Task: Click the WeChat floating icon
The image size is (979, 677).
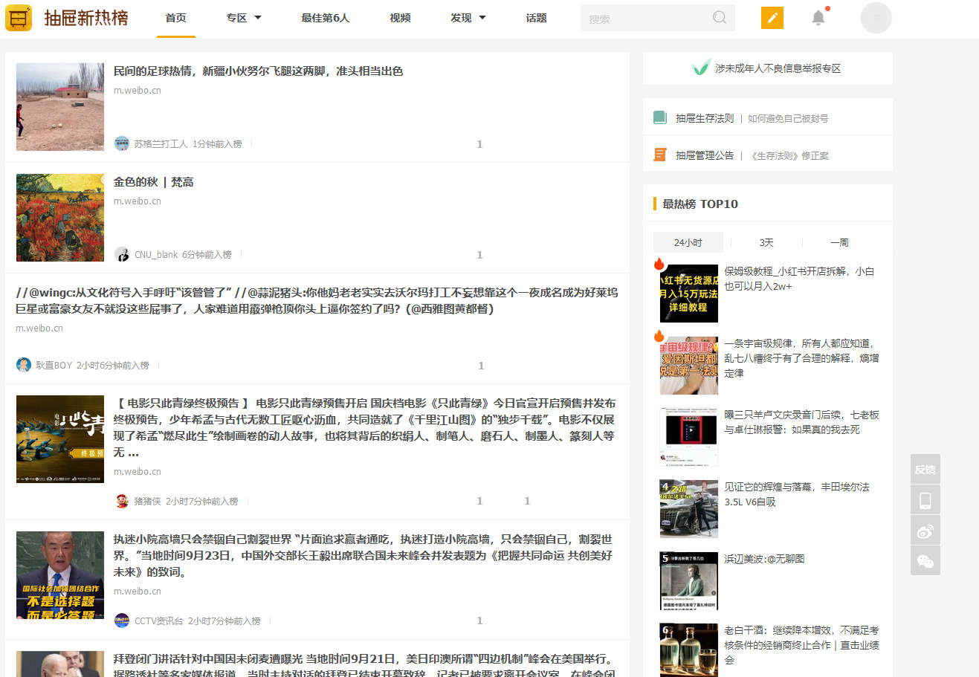Action: 925,560
